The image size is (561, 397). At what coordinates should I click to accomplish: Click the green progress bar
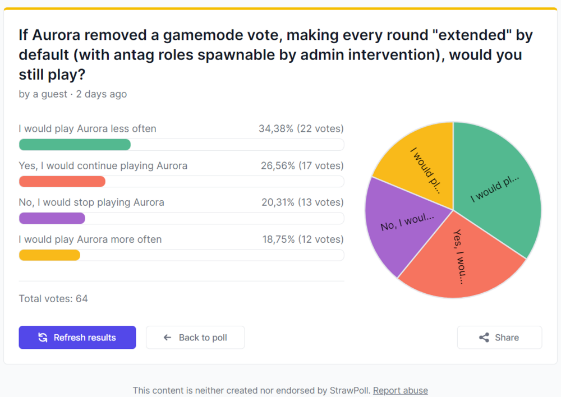point(75,145)
